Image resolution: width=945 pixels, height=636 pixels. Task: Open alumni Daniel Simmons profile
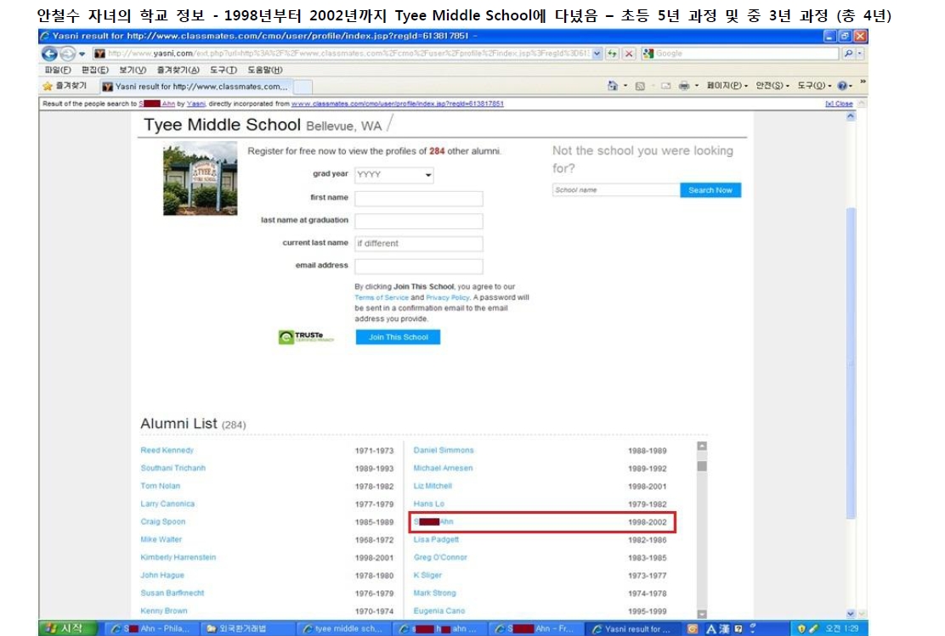pyautogui.click(x=444, y=451)
